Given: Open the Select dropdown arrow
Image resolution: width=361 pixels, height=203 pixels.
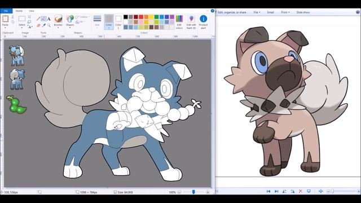Looking at the screenshot, I should pyautogui.click(x=22, y=28).
